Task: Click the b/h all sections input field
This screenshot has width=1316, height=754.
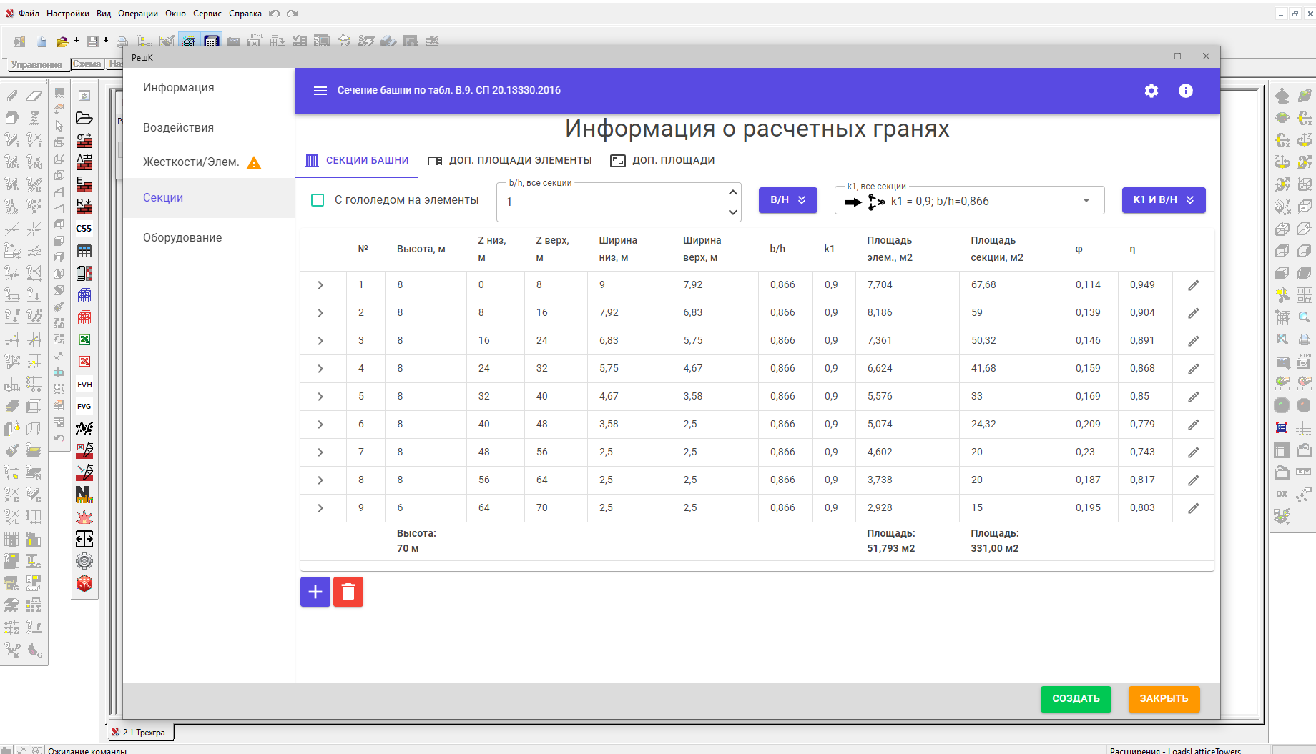Action: pyautogui.click(x=612, y=202)
